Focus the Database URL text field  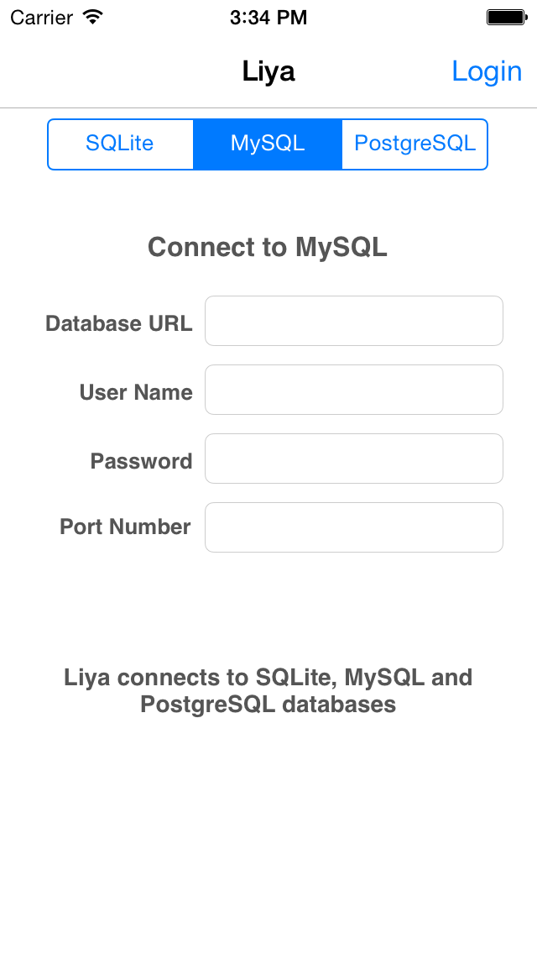point(353,321)
